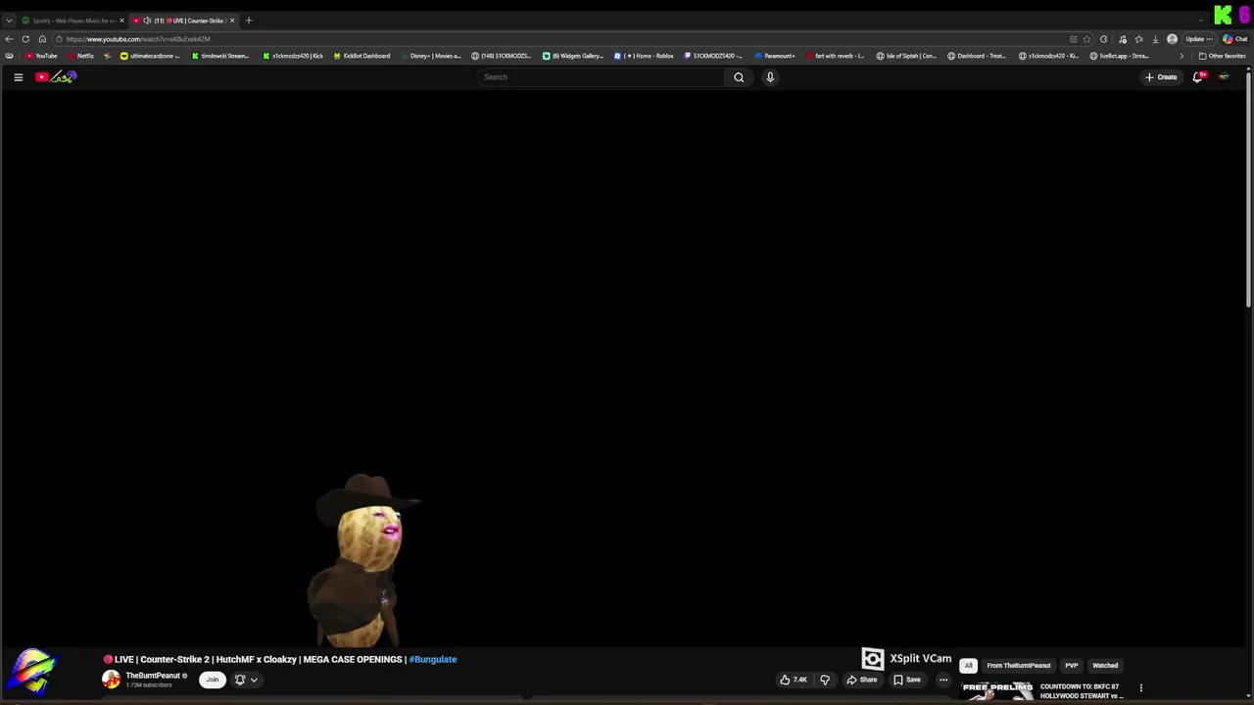The width and height of the screenshot is (1254, 705).
Task: Open COUNTDOWN TO: BKFC 87 recommended thumbnail
Action: pyautogui.click(x=997, y=689)
